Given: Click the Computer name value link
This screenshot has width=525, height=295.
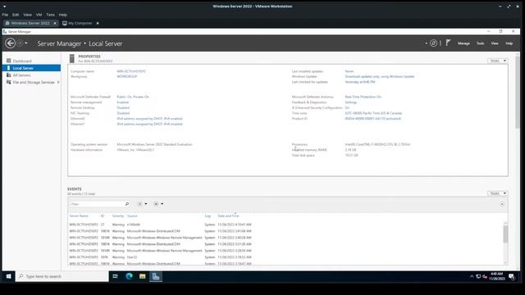Looking at the screenshot, I should (131, 71).
